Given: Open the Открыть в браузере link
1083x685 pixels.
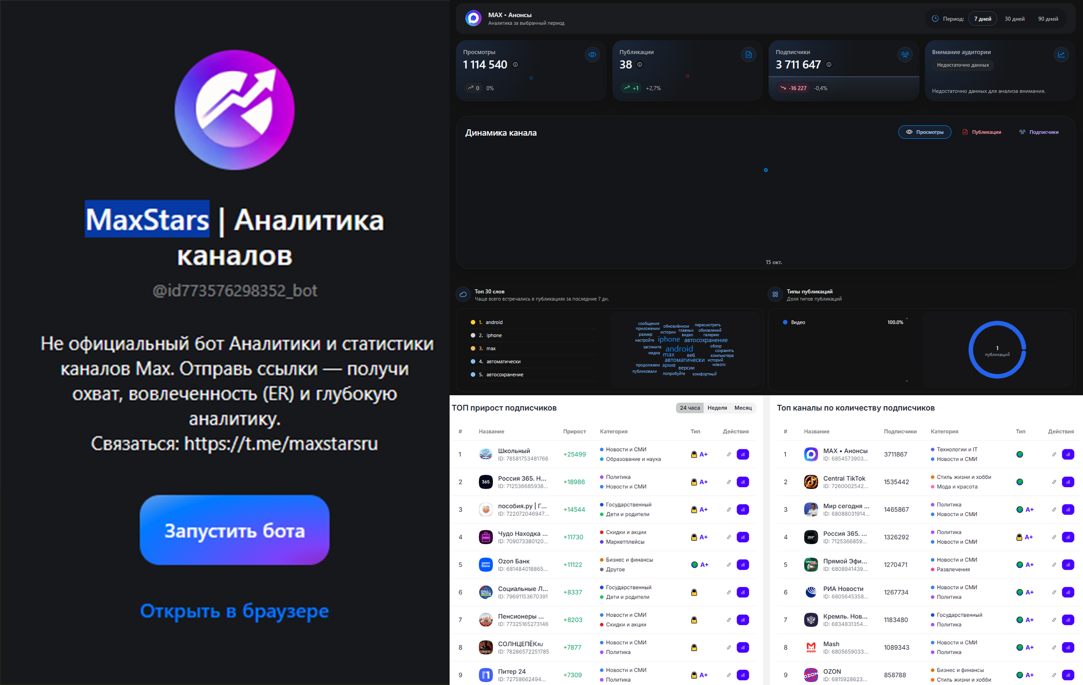Looking at the screenshot, I should 234,611.
